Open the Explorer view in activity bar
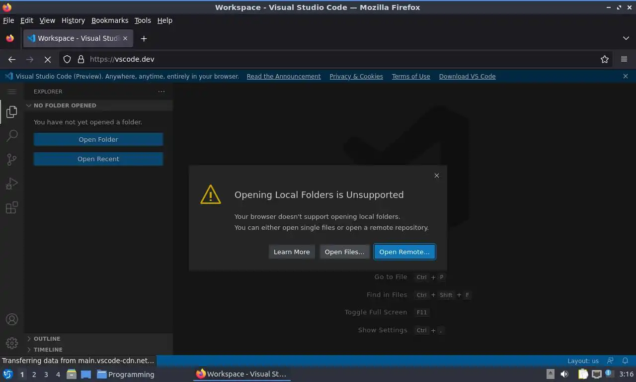 pyautogui.click(x=12, y=112)
